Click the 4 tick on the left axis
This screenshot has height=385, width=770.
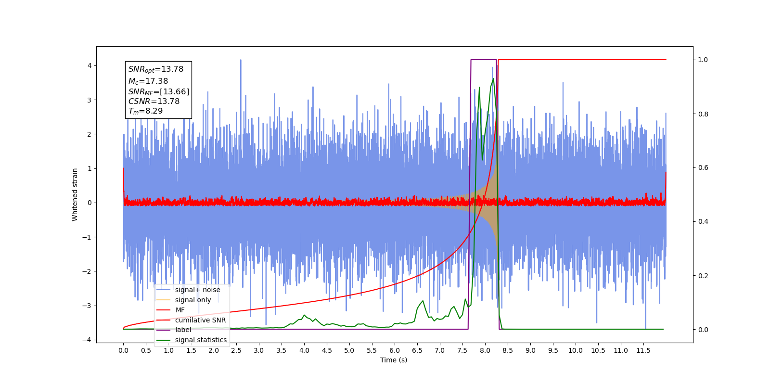point(90,65)
